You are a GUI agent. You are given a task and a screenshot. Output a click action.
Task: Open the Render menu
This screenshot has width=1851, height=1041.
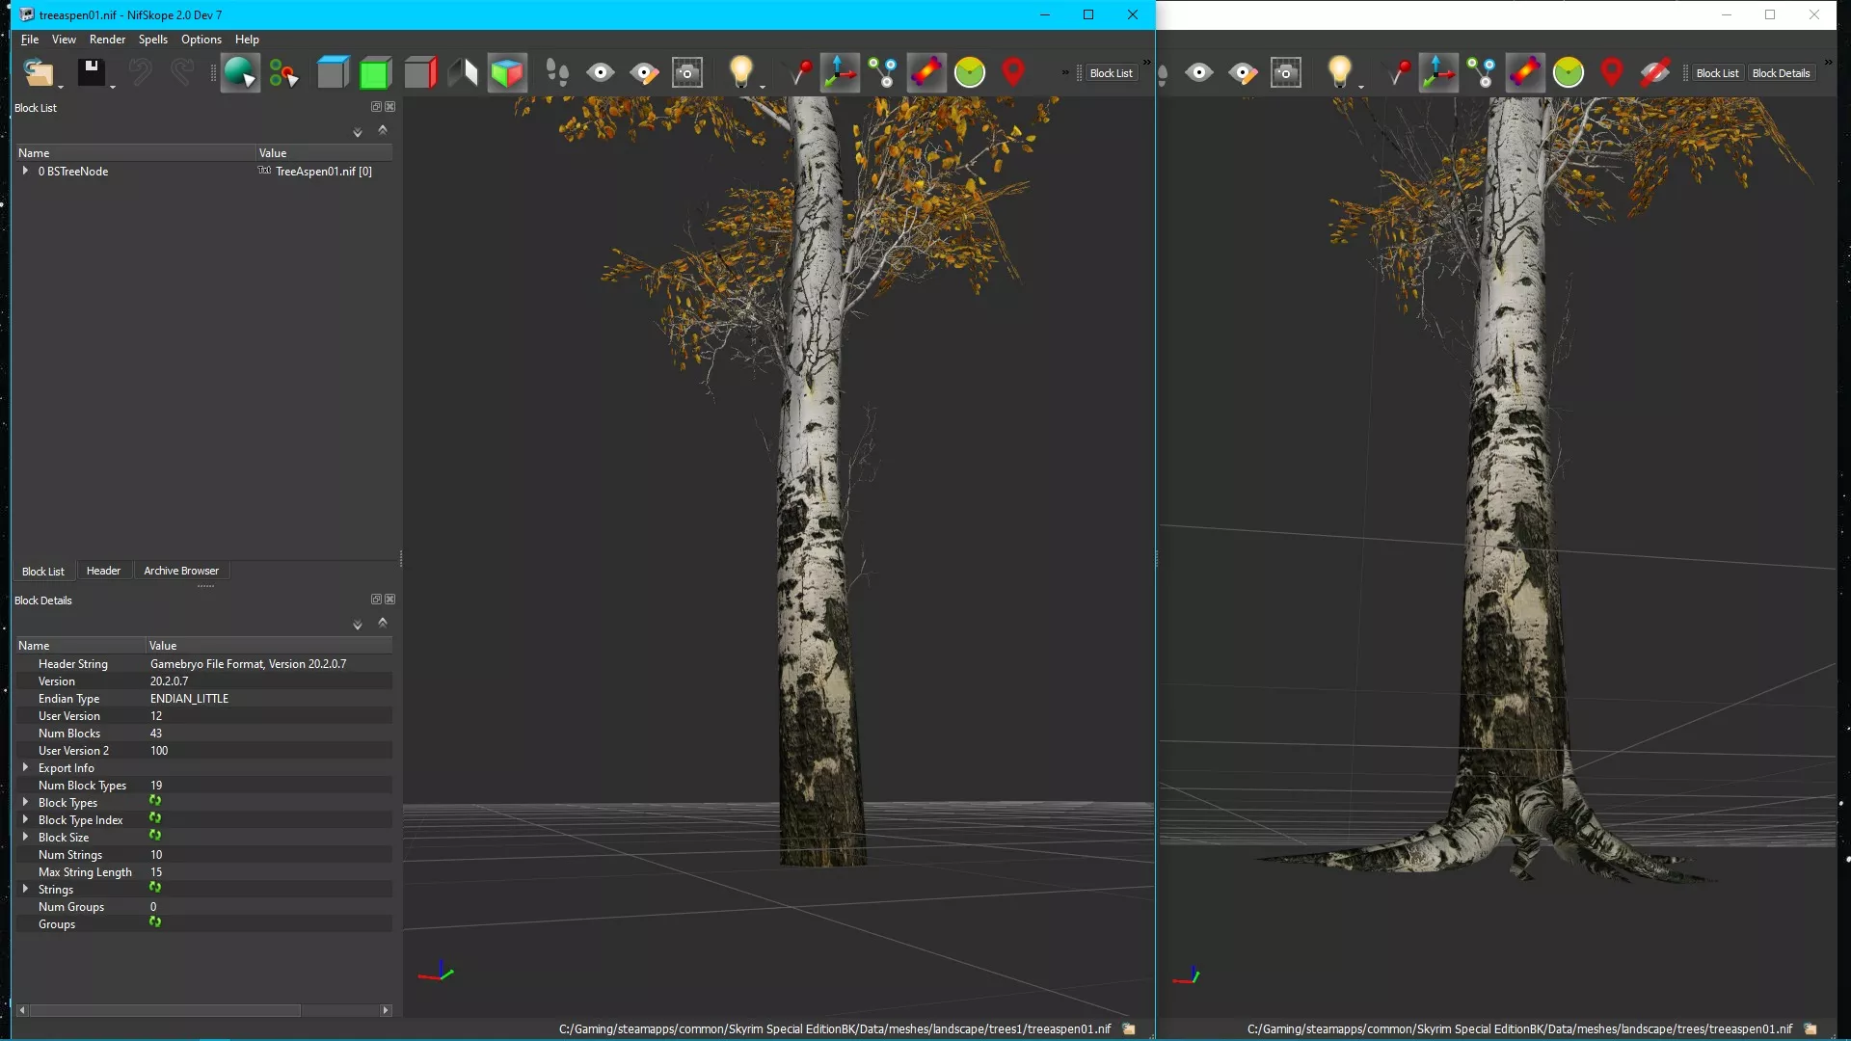107,40
